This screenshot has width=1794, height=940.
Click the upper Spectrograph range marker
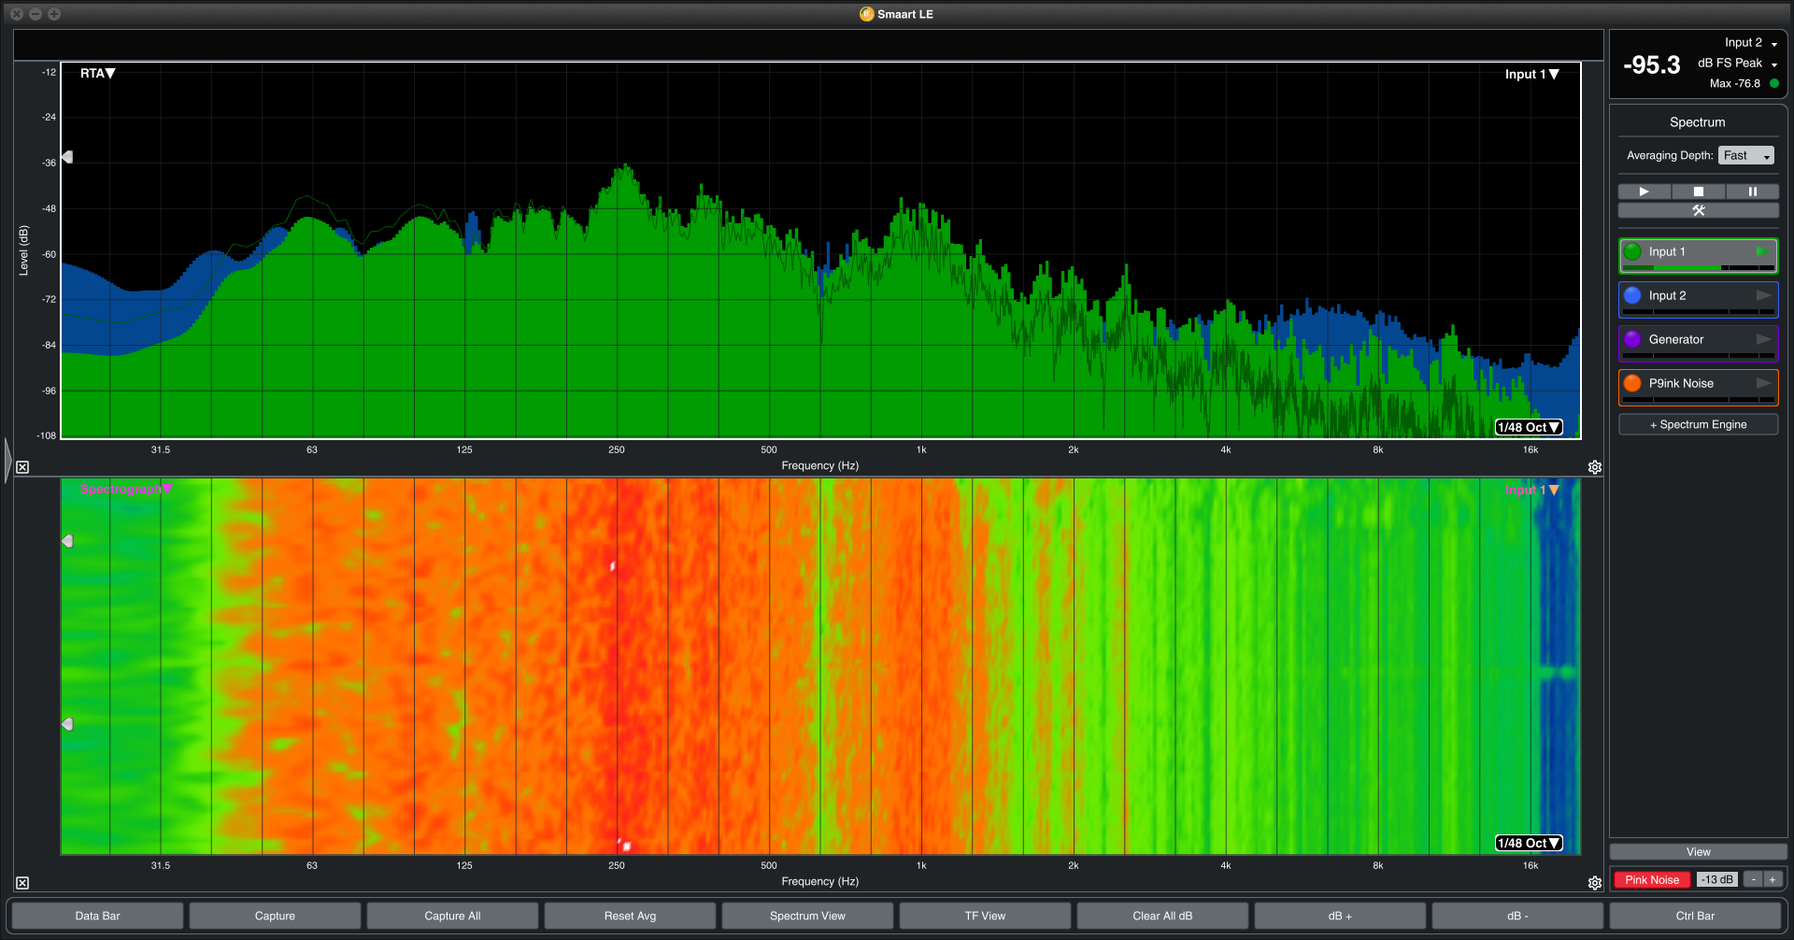pos(67,541)
